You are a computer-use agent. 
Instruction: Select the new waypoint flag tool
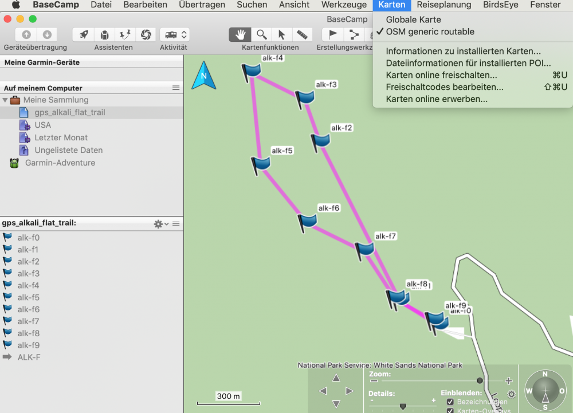[x=332, y=35]
